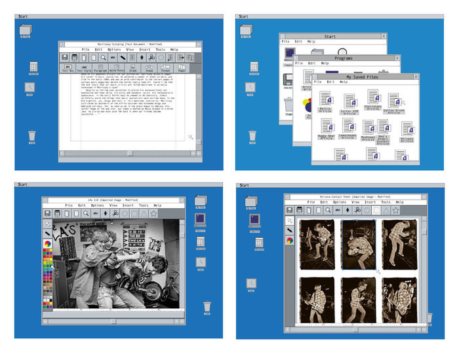Viewport: 459px width, 356px height.
Task: Click the trash icon on the desktop behind the Morrissey document
Action: [x=32, y=136]
